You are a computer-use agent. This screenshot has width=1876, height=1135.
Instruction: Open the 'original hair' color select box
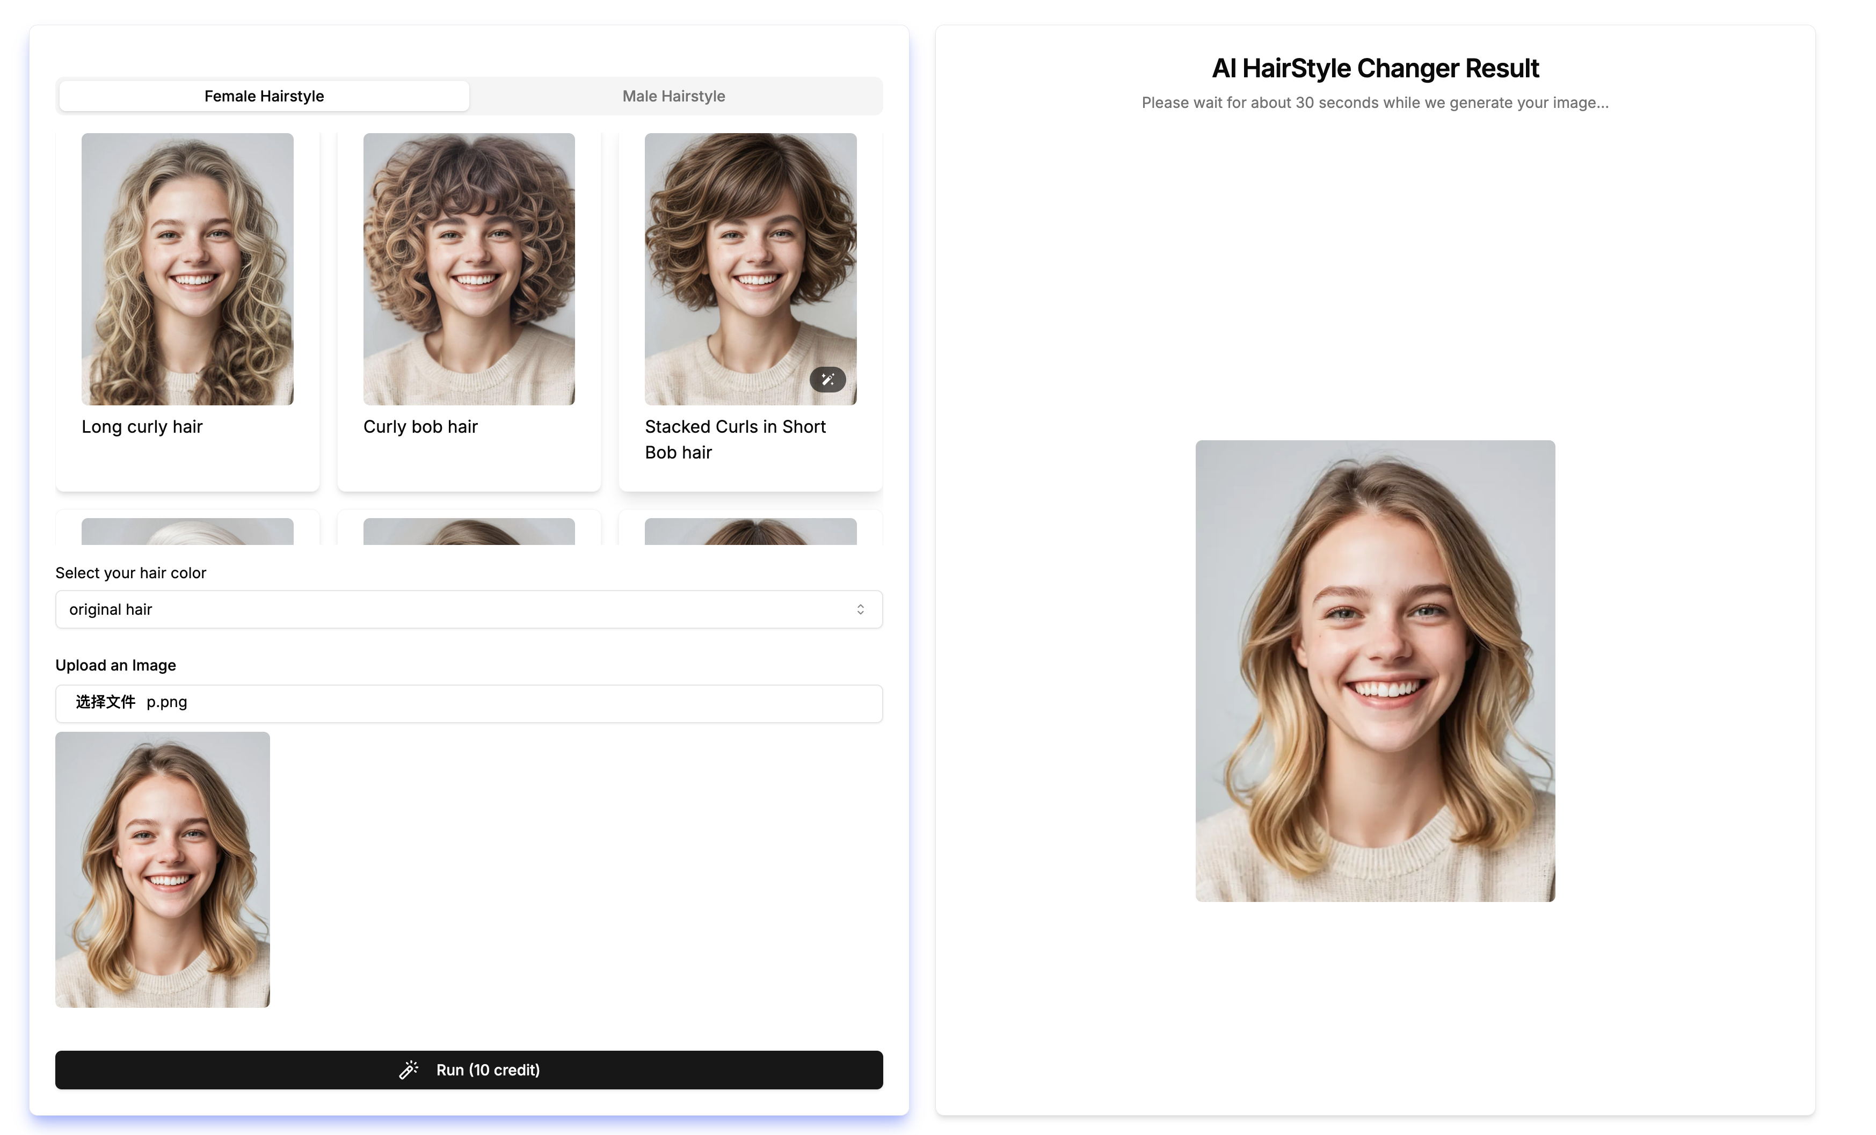click(457, 609)
